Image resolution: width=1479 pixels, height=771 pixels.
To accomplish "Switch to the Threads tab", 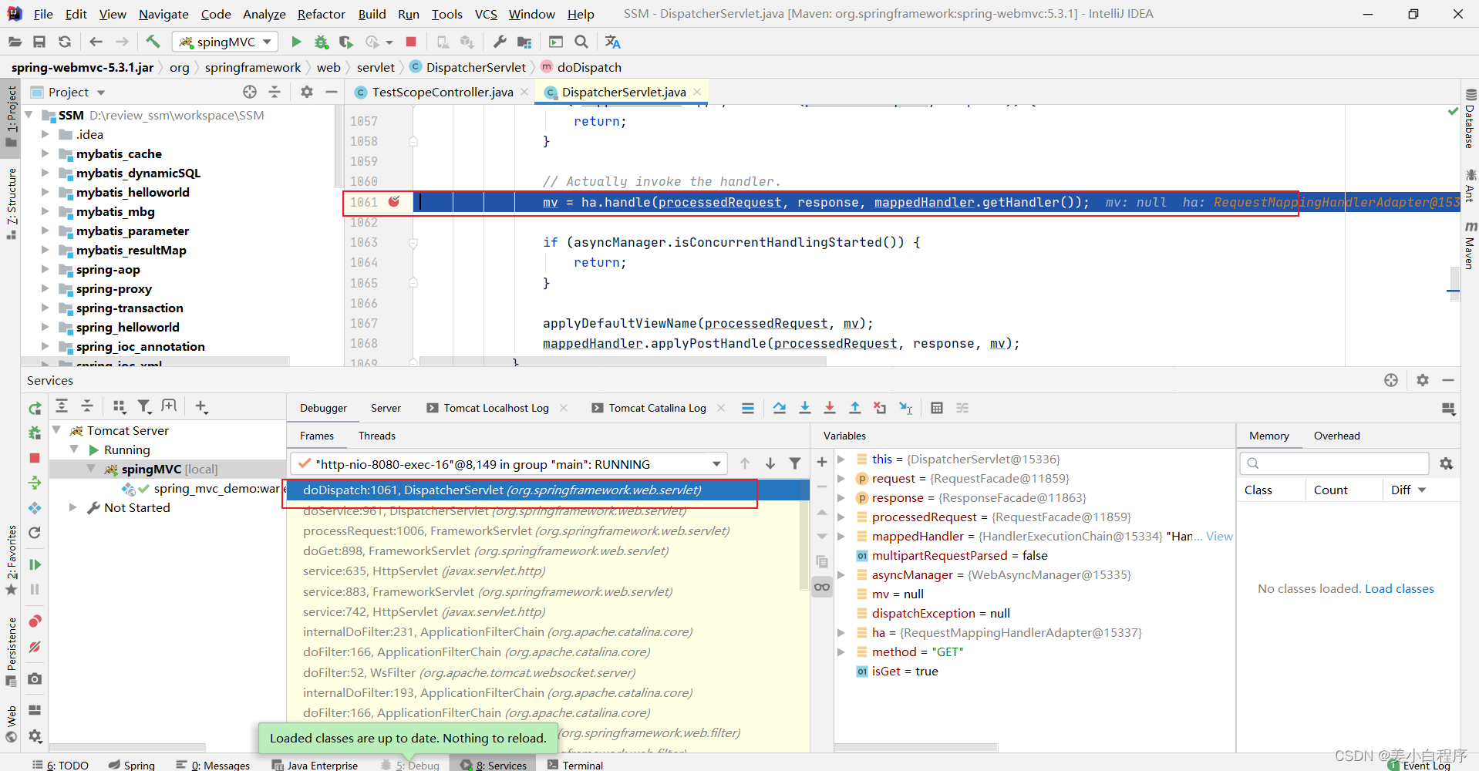I will click(x=376, y=436).
